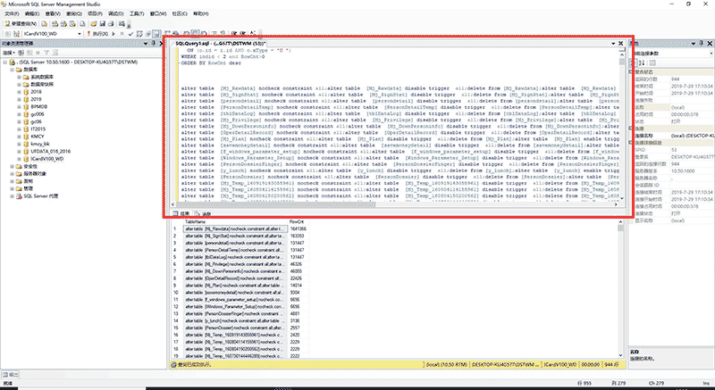Click the Connect icon on SQL editor toolbar
The image size is (715, 390).
pyautogui.click(x=7, y=34)
